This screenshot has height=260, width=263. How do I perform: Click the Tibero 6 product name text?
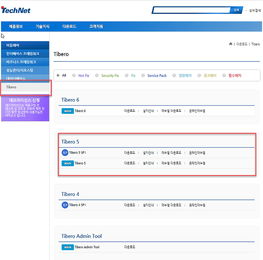point(80,111)
